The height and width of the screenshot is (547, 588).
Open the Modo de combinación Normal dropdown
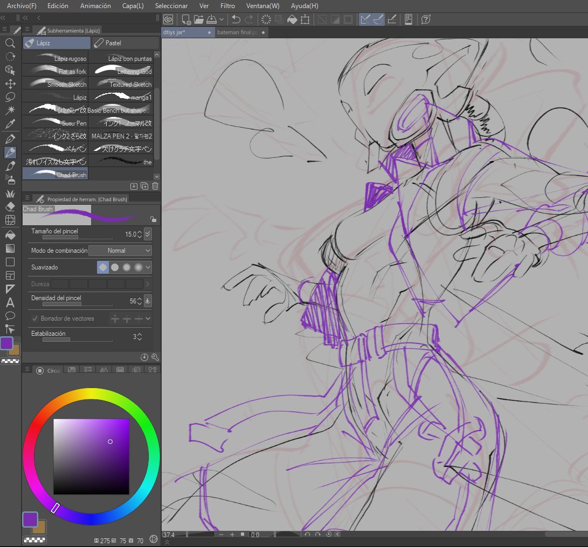coord(120,251)
